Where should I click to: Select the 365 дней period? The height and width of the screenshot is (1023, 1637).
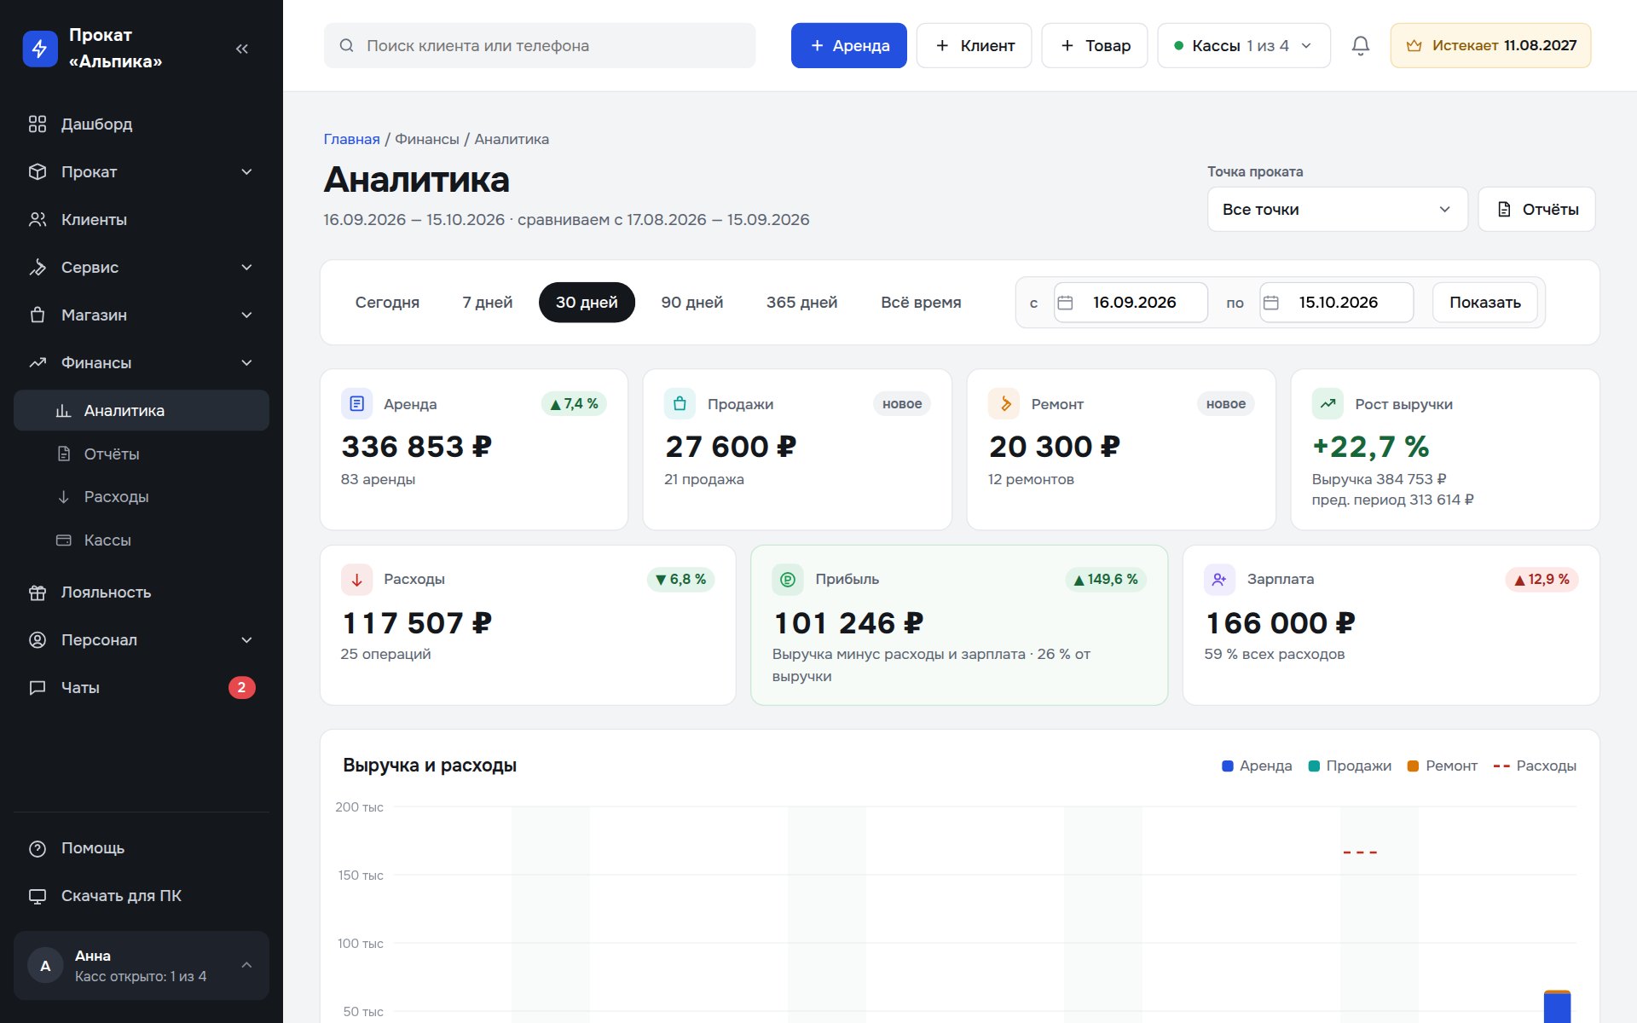tap(802, 303)
